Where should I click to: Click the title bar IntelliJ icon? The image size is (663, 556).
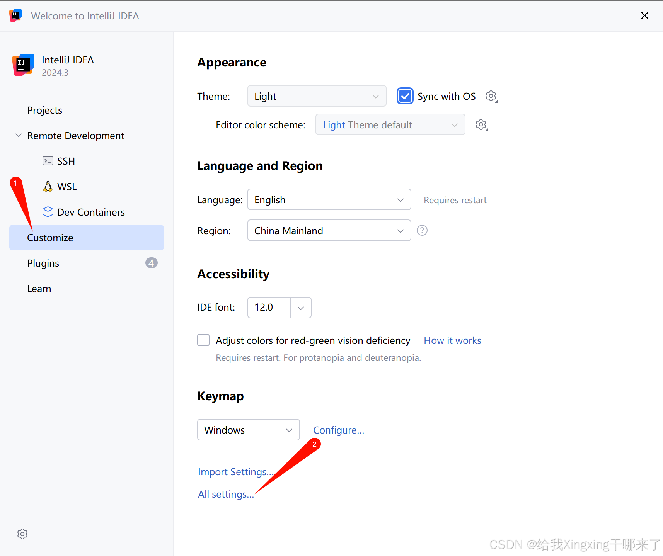(15, 15)
